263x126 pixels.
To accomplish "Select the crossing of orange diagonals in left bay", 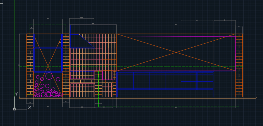I will pyautogui.click(x=48, y=66).
